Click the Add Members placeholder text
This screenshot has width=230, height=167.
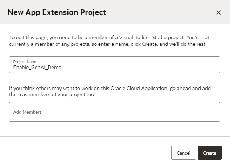(28, 112)
